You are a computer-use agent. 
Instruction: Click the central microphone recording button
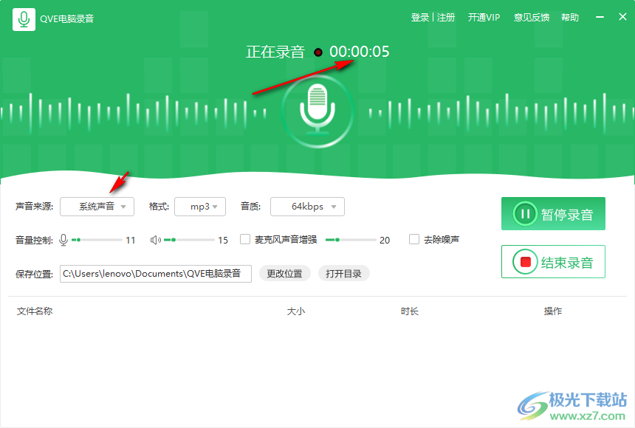pos(317,111)
